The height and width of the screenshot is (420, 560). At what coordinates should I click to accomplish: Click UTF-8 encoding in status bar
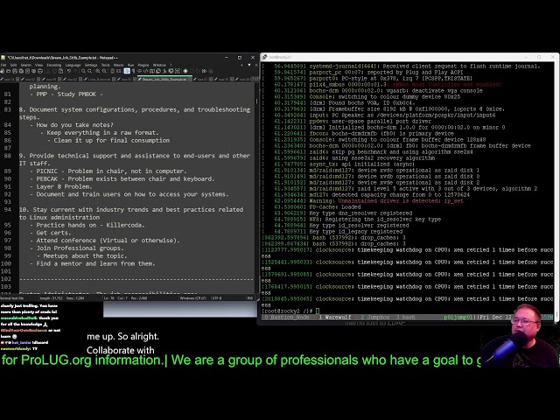pyautogui.click(x=217, y=297)
